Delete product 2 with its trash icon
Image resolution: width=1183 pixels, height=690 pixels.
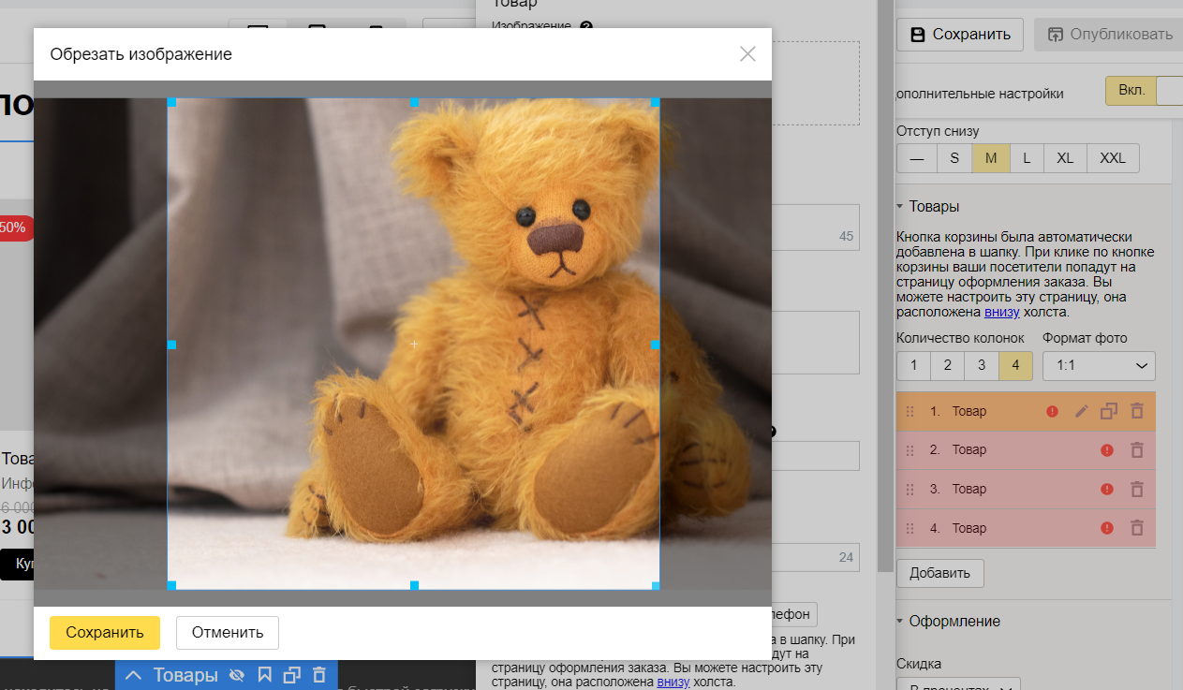pyautogui.click(x=1137, y=450)
